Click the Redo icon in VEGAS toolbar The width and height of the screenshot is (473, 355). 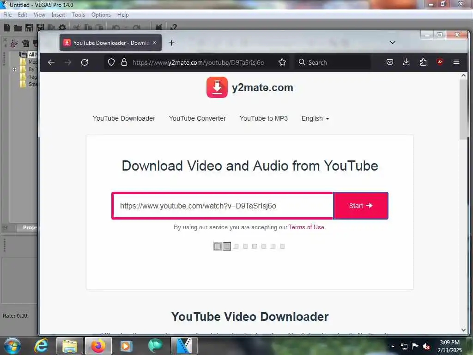click(136, 27)
